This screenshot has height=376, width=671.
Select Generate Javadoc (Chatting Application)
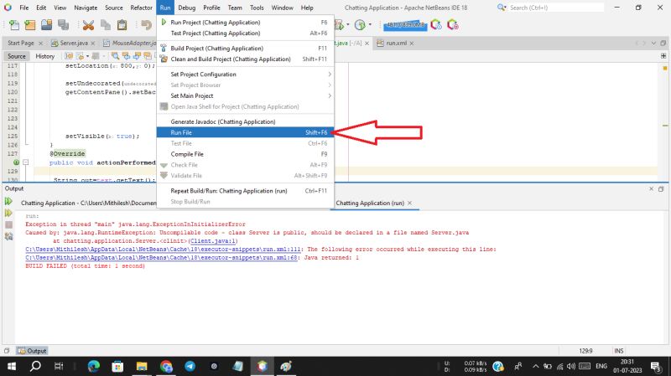(245, 121)
